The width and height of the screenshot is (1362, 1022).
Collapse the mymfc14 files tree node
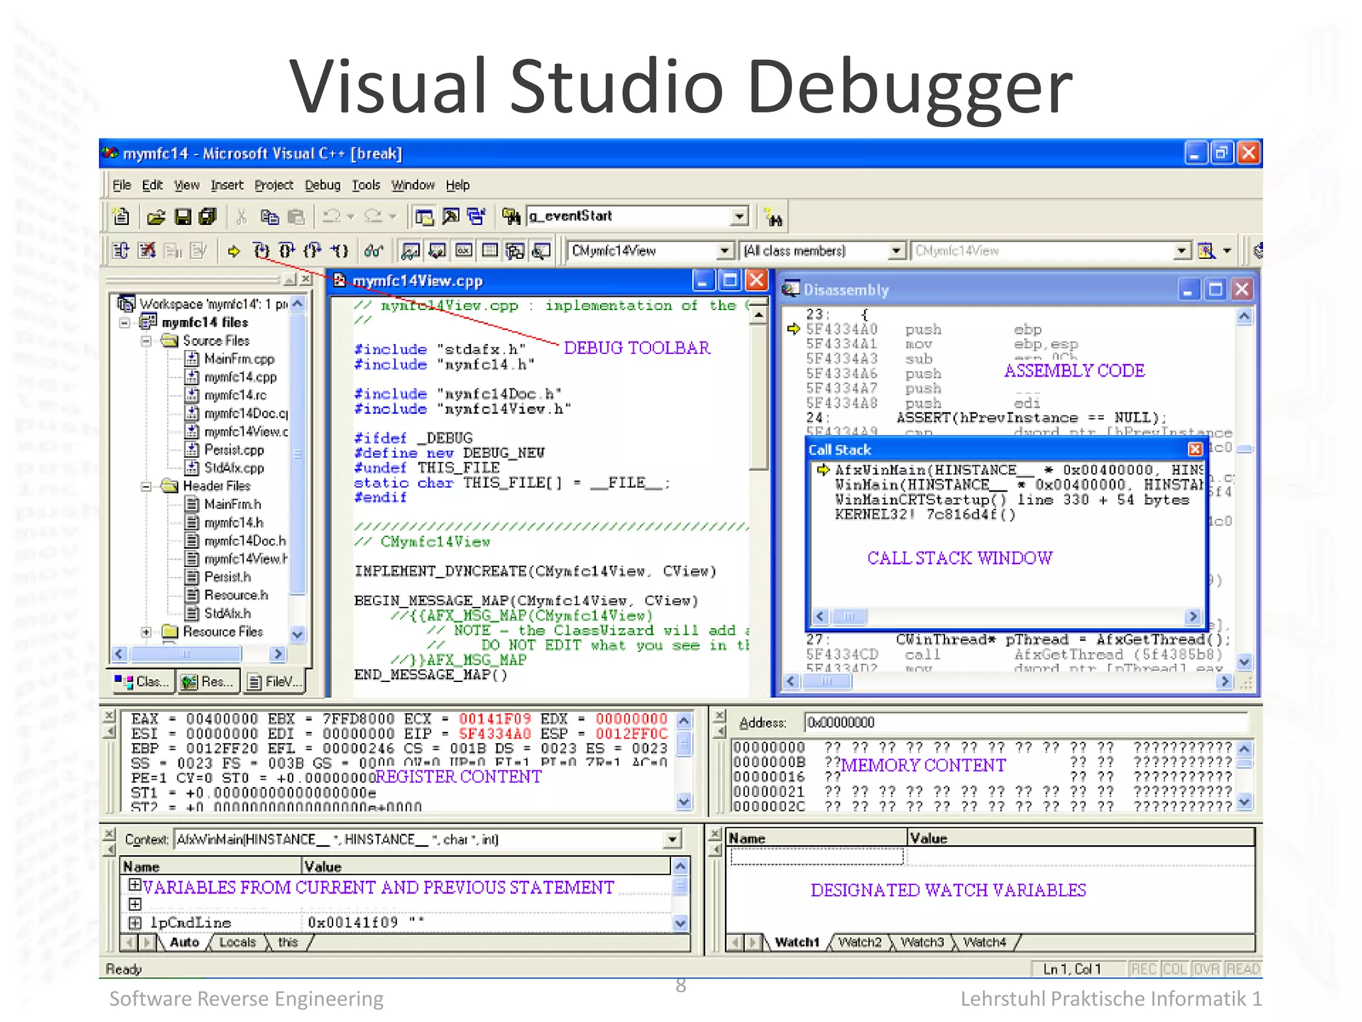[124, 323]
